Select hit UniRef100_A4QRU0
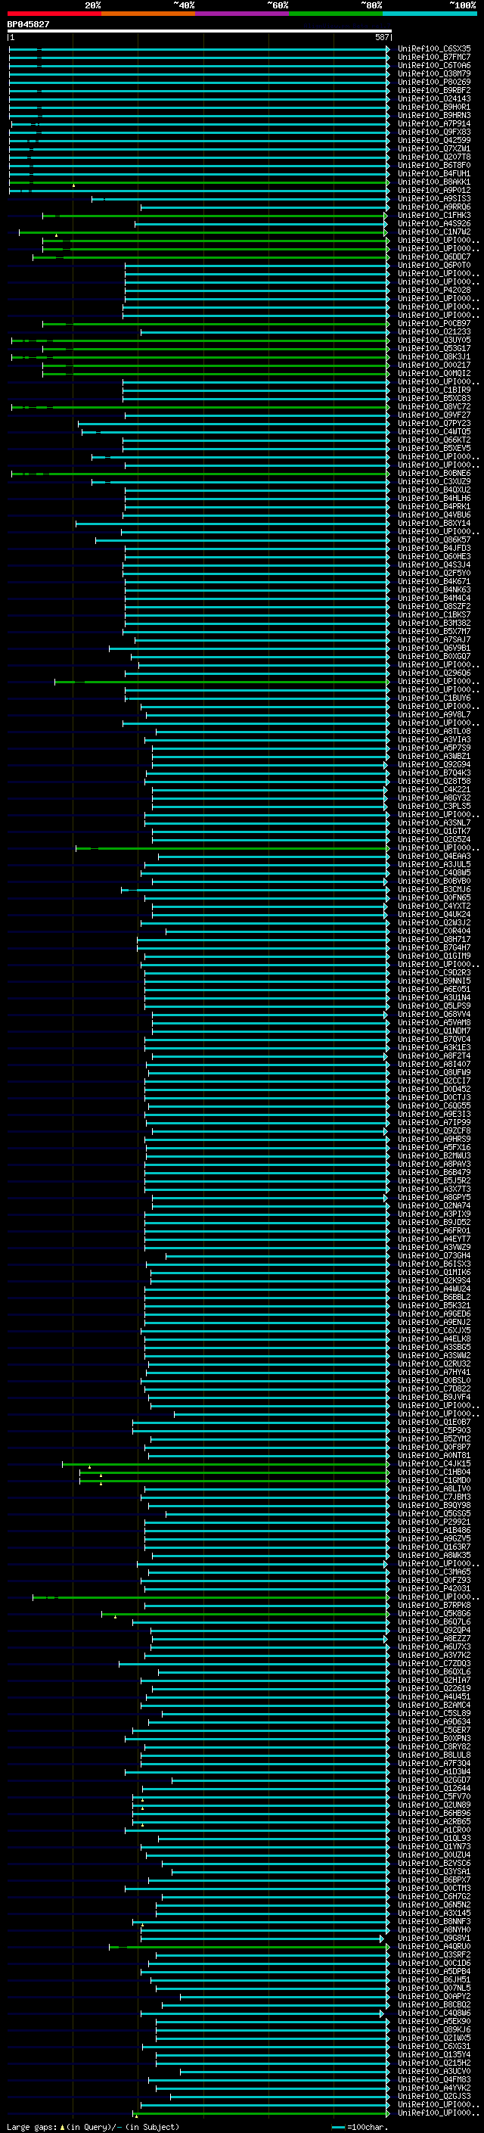Screen dimensions: 484x2133 434,1947
